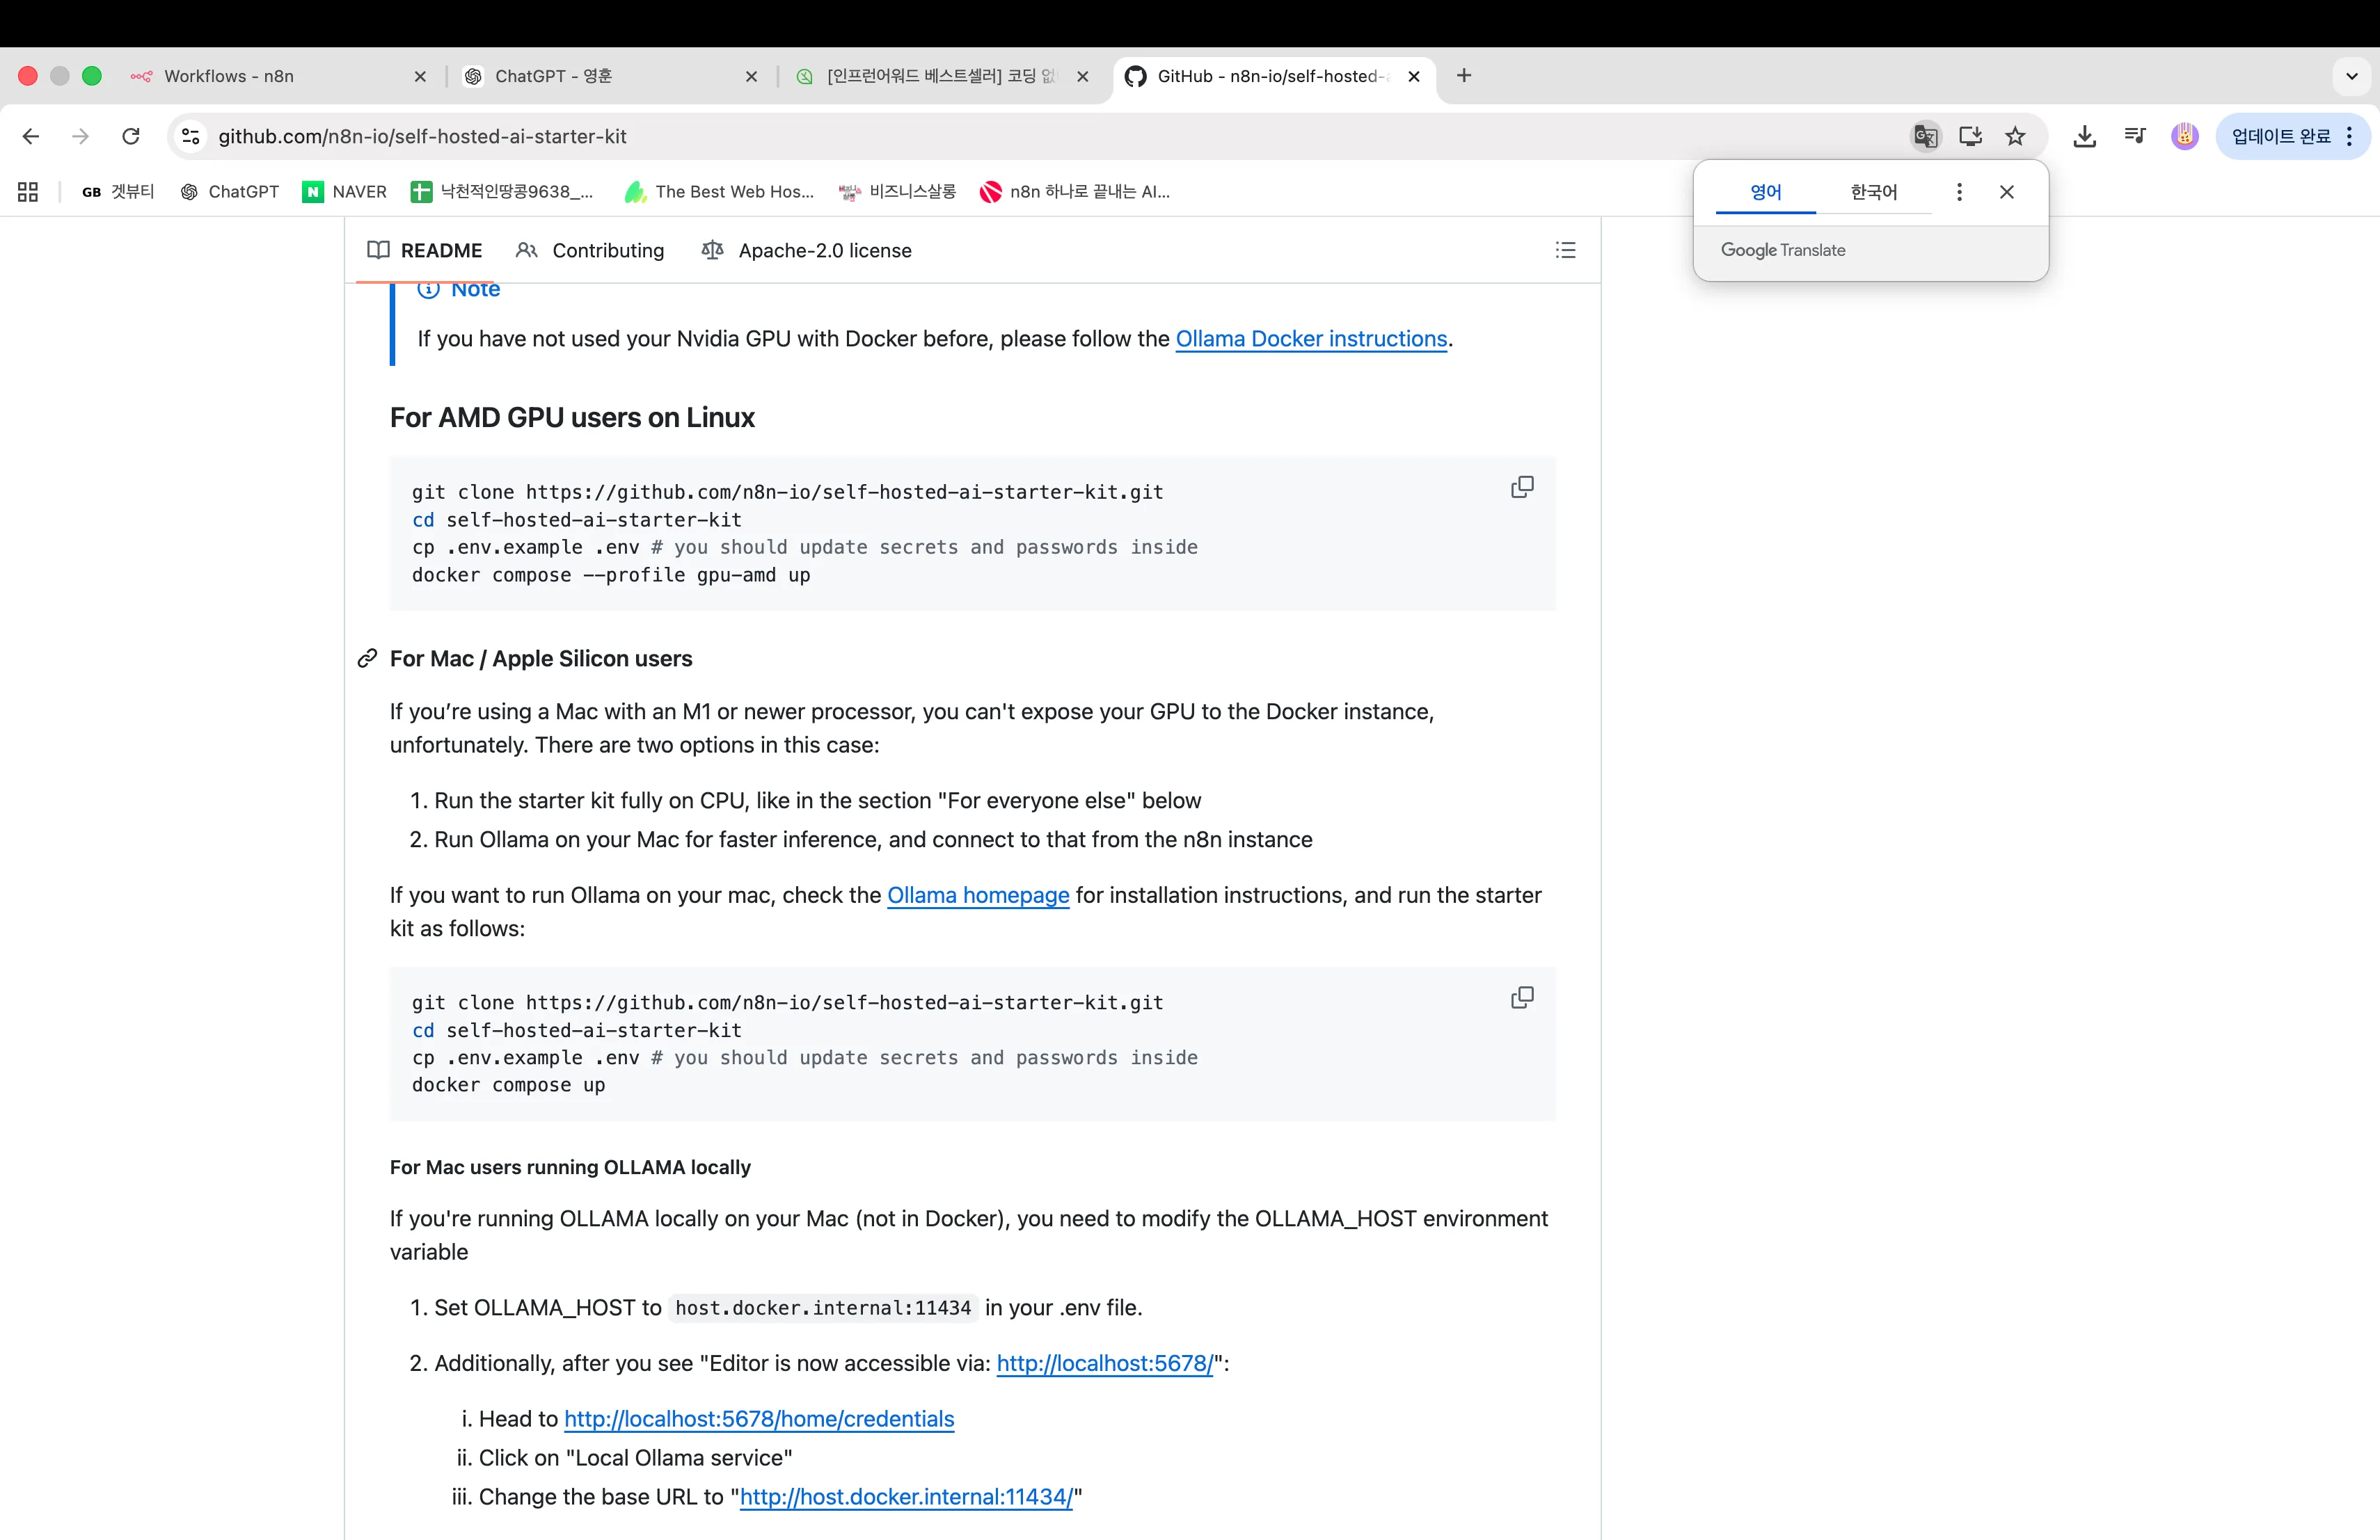Open the media controls icon

pos(2134,136)
